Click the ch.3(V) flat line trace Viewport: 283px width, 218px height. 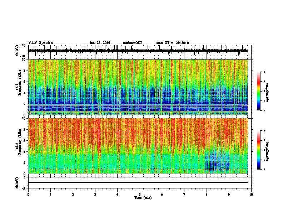point(138,182)
